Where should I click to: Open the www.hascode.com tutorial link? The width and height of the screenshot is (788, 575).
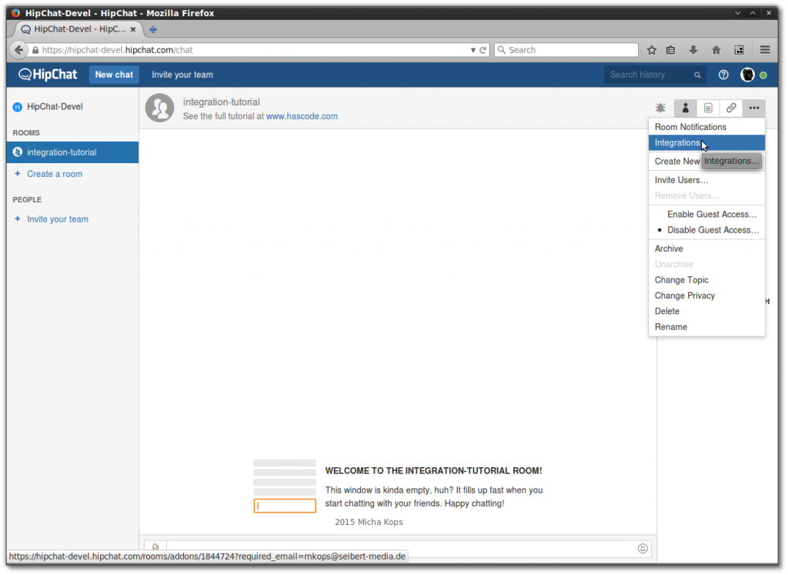click(302, 115)
